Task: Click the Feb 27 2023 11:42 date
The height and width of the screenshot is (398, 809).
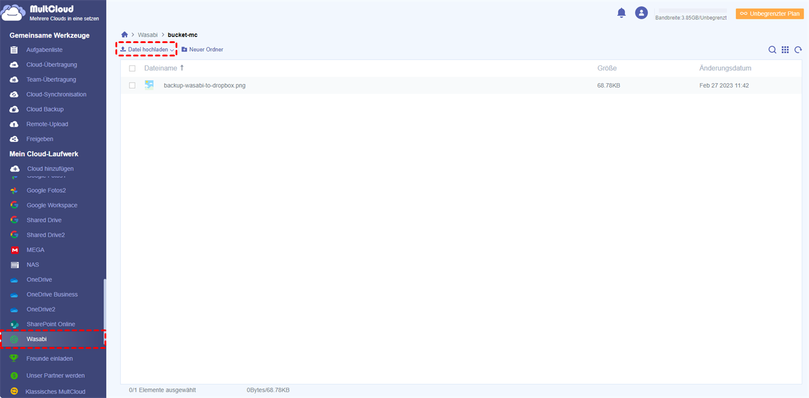Action: 724,86
